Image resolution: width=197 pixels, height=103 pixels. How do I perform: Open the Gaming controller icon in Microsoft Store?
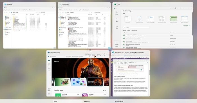coord(49,68)
